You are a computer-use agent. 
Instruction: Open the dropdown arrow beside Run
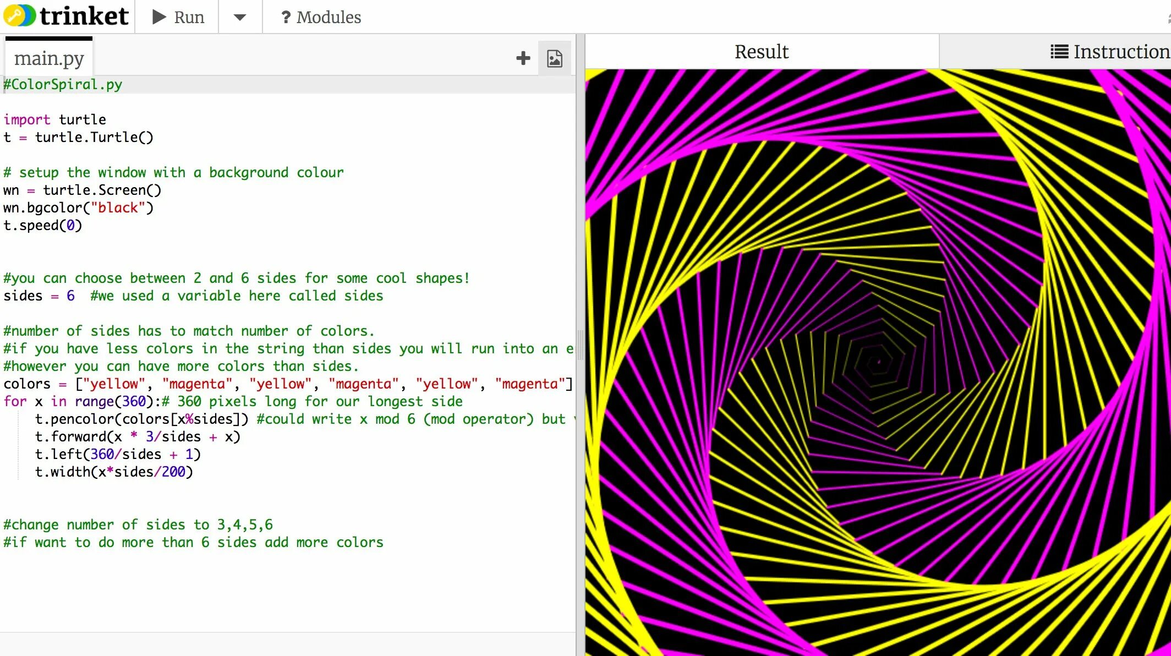[x=240, y=17]
